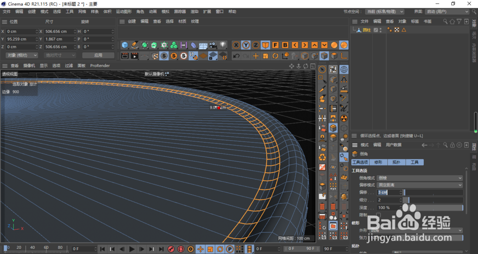Open the deformer bend icon
The width and height of the screenshot is (478, 254).
(x=193, y=45)
